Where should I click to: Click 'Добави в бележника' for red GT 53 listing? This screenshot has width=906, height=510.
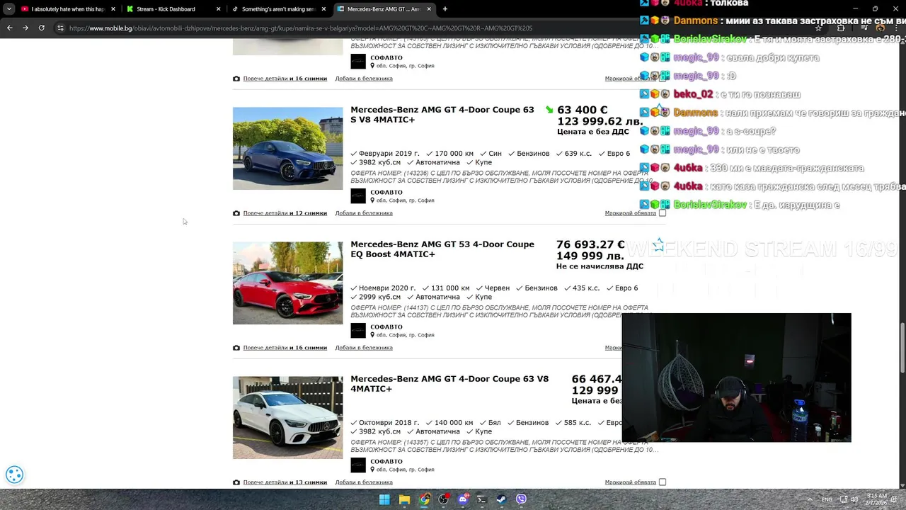coord(364,348)
